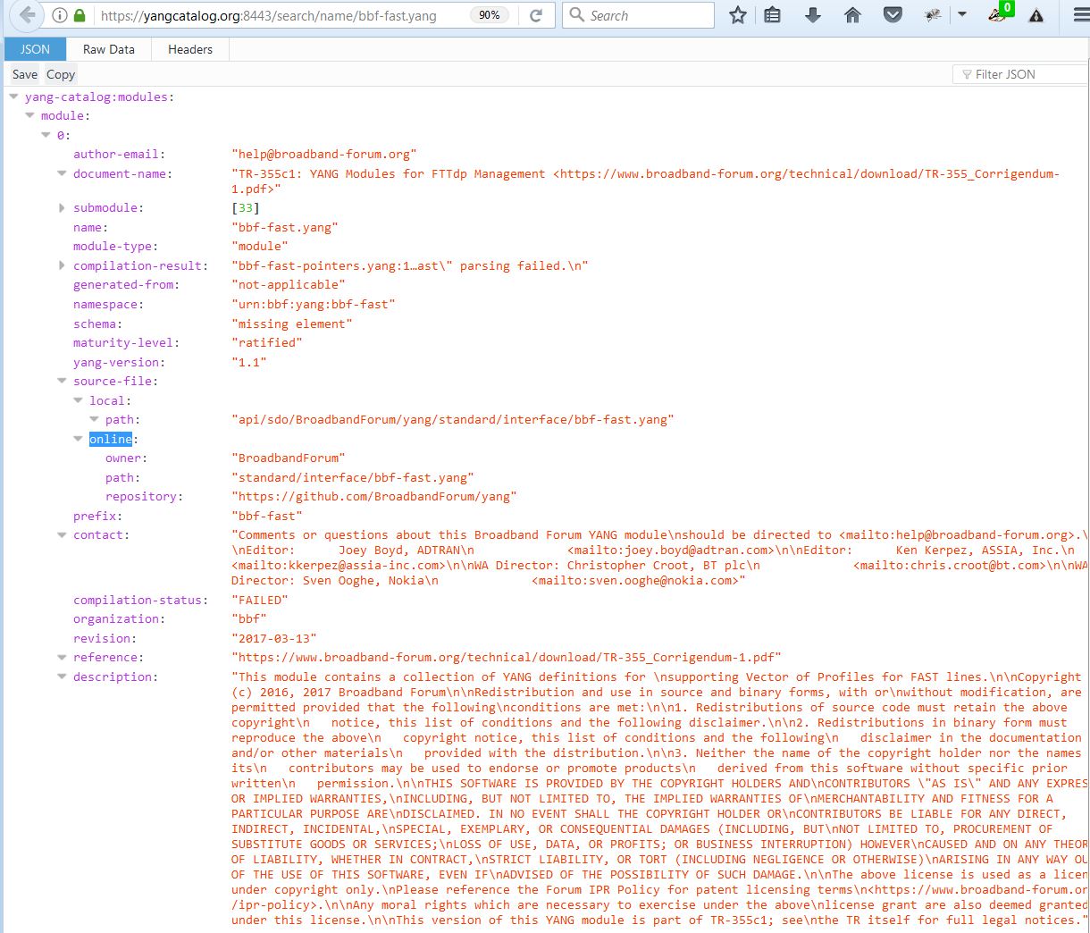Open the site information icon in address bar

(60, 15)
